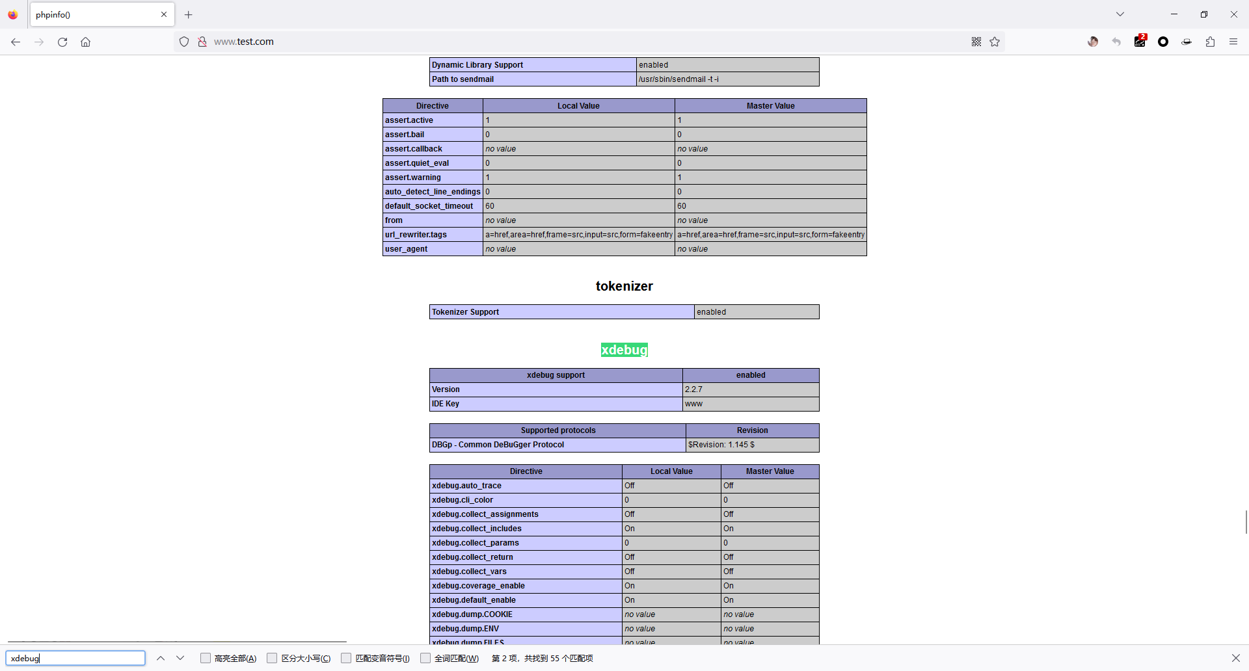1249x671 pixels.
Task: Enable the 区分大小写 match case checkbox
Action: pyautogui.click(x=273, y=658)
